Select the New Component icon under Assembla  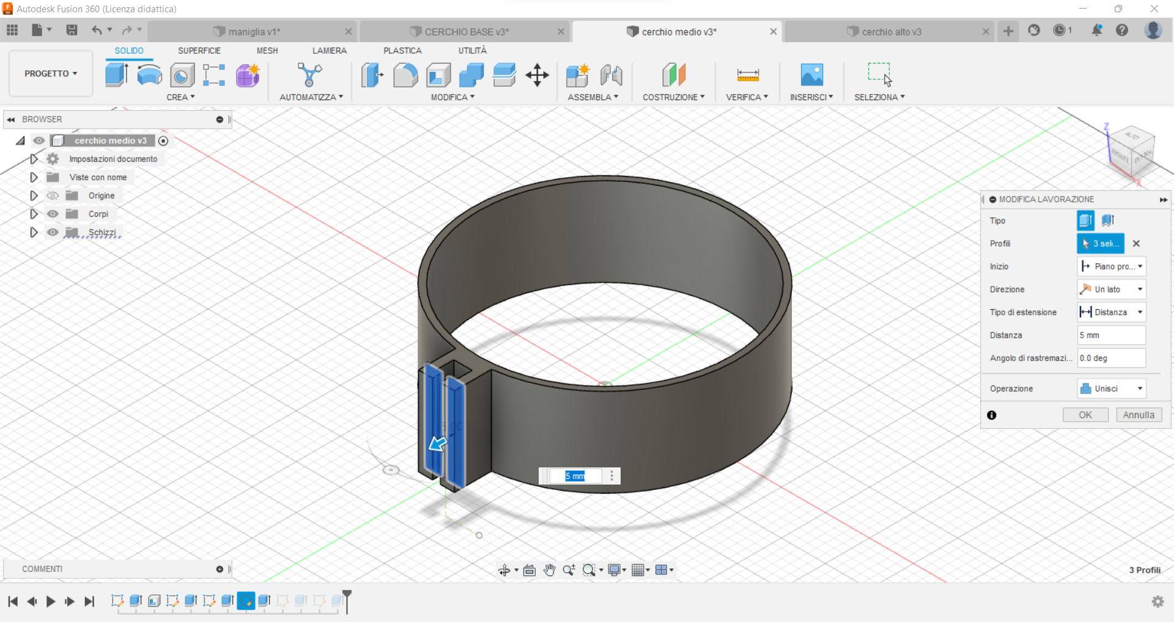click(577, 75)
